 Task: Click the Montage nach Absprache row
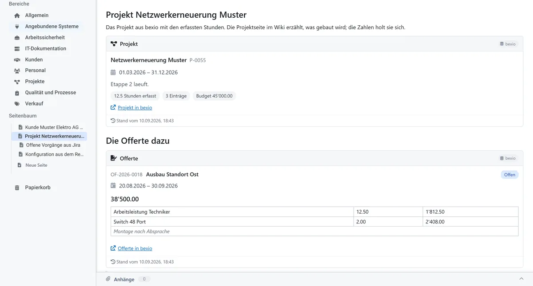(x=314, y=231)
